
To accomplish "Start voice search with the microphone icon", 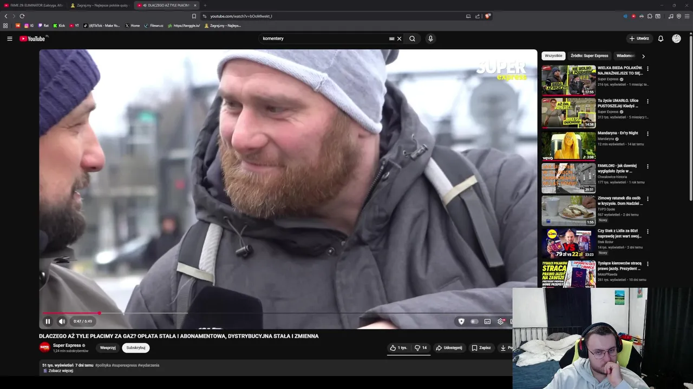I will coord(430,38).
